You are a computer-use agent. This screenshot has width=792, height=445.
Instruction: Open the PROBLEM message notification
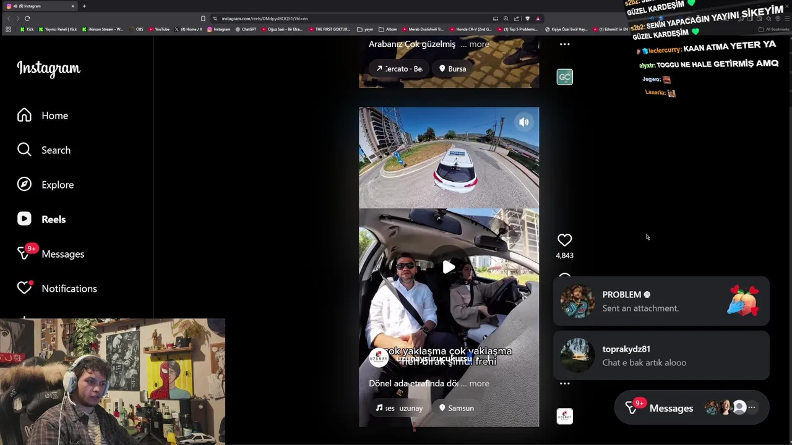pyautogui.click(x=661, y=301)
